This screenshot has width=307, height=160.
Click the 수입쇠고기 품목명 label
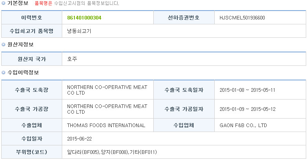[32, 31]
